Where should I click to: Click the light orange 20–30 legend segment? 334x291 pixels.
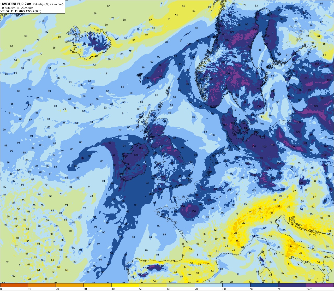[70, 285]
